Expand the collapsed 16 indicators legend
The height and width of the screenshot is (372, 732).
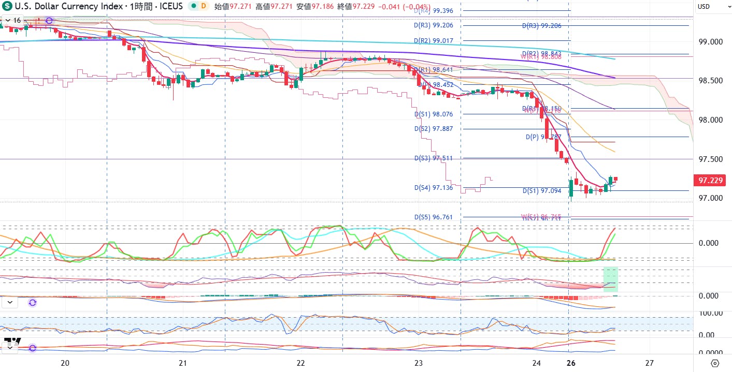pos(12,20)
